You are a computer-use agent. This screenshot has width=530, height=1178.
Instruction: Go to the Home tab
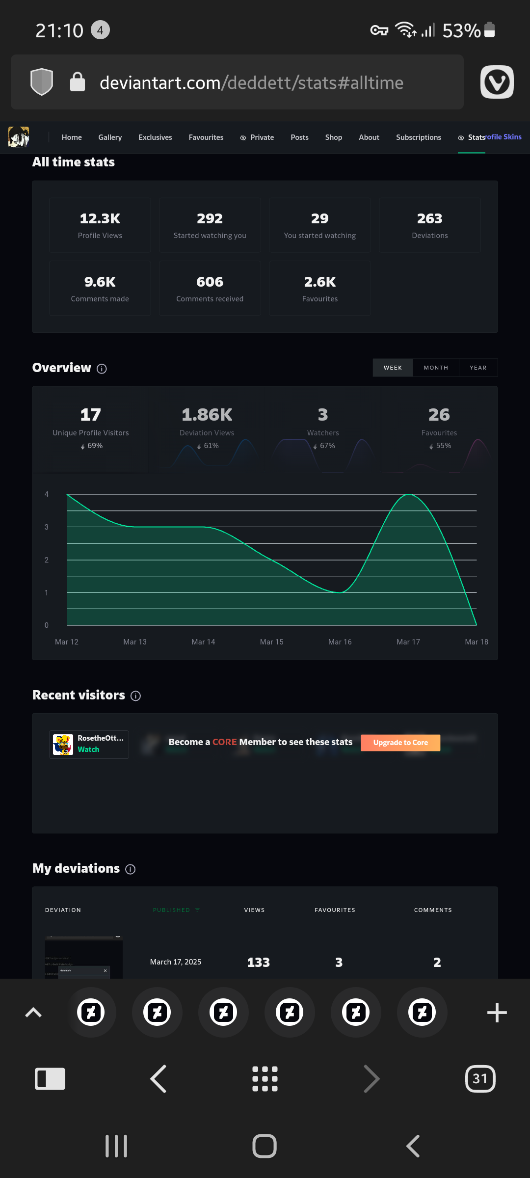click(72, 137)
